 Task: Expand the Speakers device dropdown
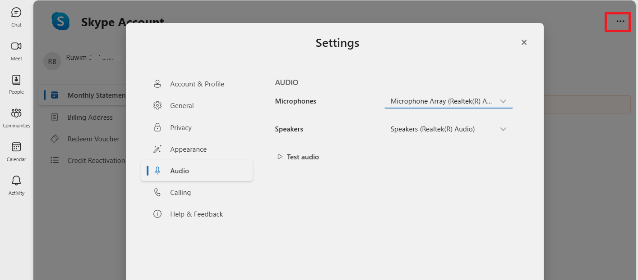[448, 129]
